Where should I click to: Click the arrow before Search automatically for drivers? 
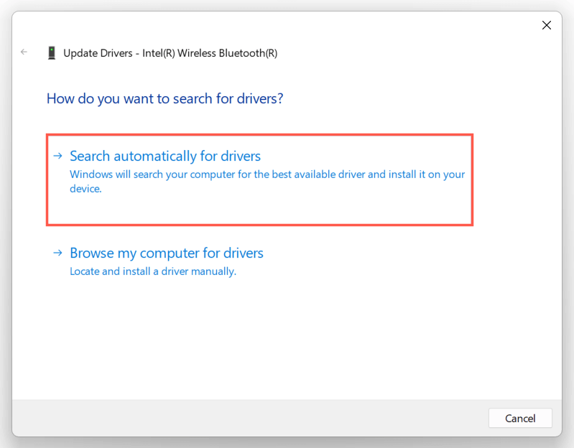pyautogui.click(x=57, y=156)
